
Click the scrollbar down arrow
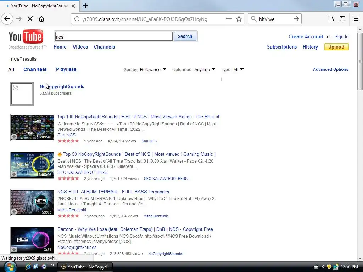pyautogui.click(x=360, y=259)
